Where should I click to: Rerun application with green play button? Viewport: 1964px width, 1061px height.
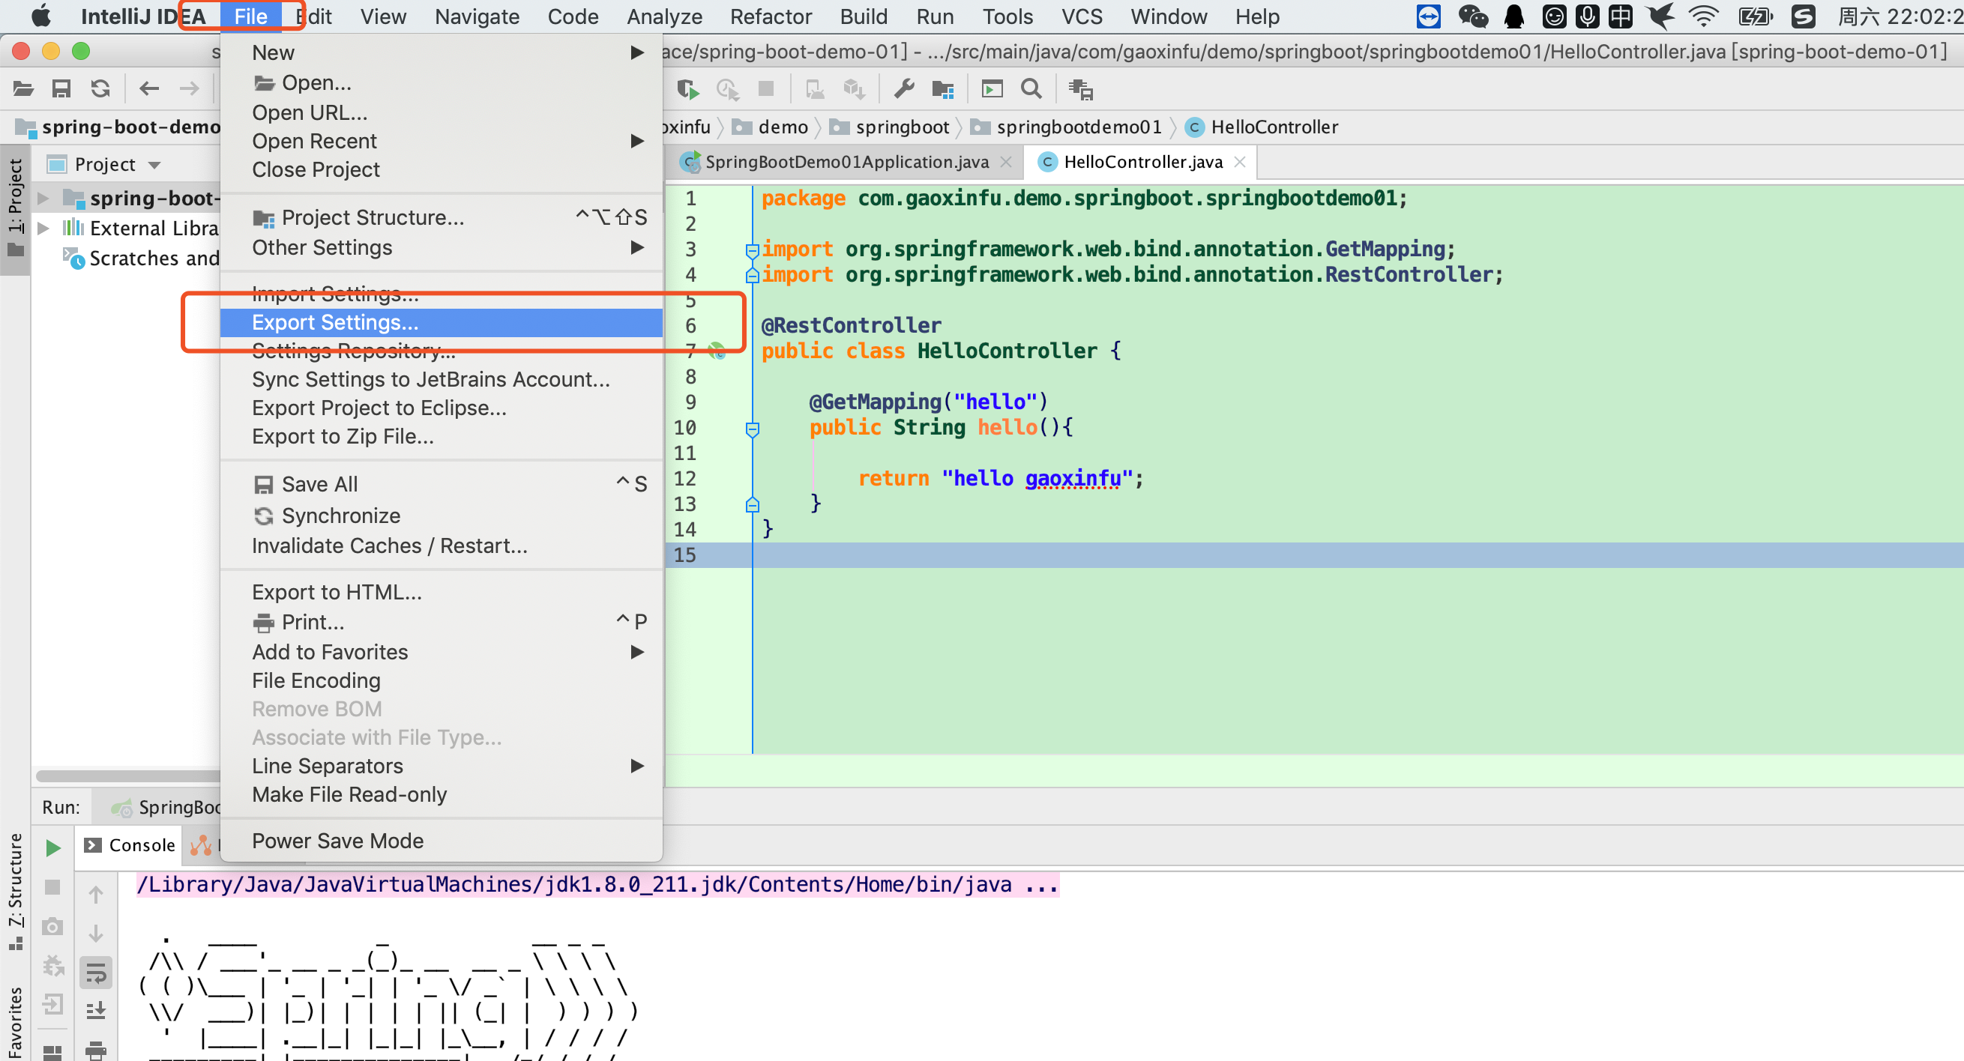pyautogui.click(x=52, y=847)
